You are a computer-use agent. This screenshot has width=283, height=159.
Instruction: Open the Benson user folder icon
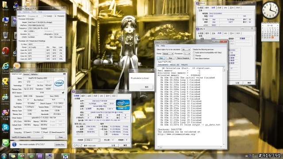click(x=5, y=6)
